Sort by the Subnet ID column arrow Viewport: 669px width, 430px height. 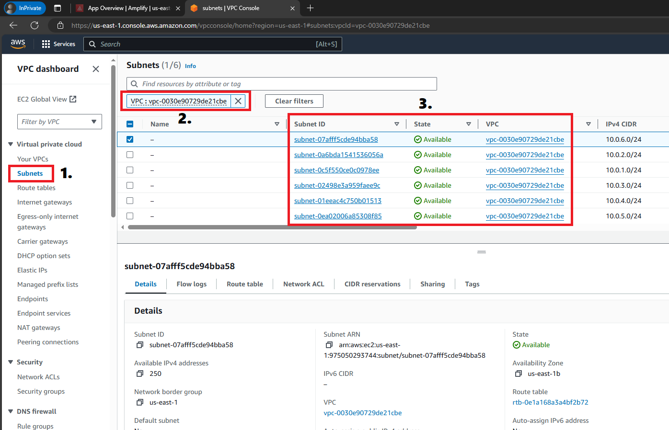tap(397, 124)
